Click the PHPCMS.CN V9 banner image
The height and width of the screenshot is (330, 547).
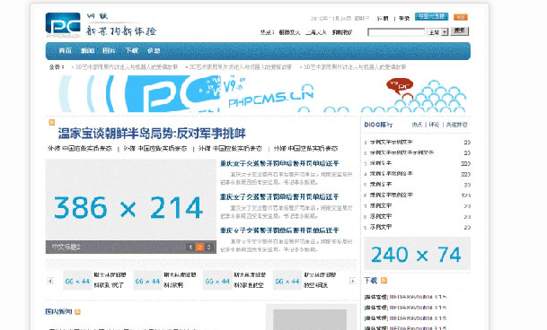tap(258, 94)
